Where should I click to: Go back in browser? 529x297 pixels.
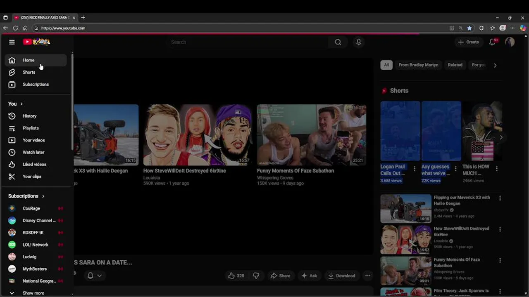pos(5,28)
